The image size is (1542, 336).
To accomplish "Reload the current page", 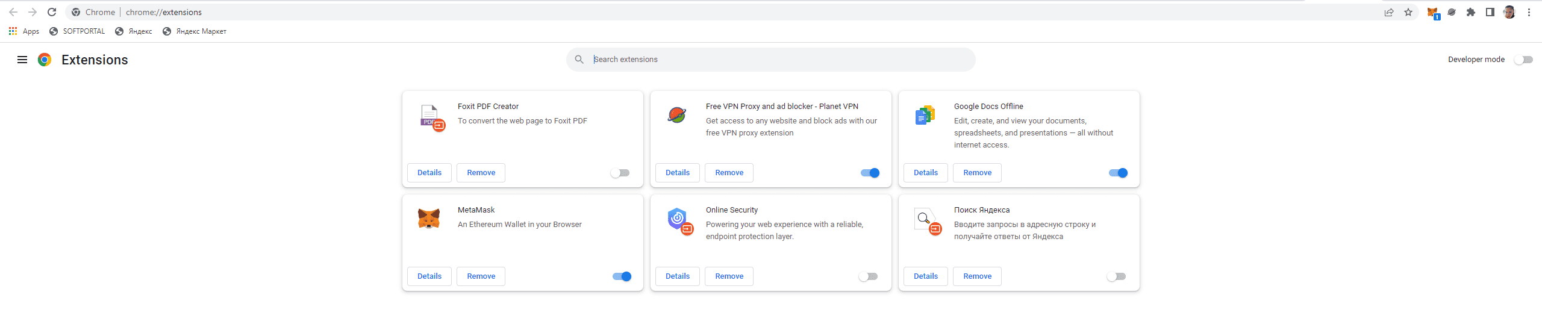I will click(x=52, y=12).
